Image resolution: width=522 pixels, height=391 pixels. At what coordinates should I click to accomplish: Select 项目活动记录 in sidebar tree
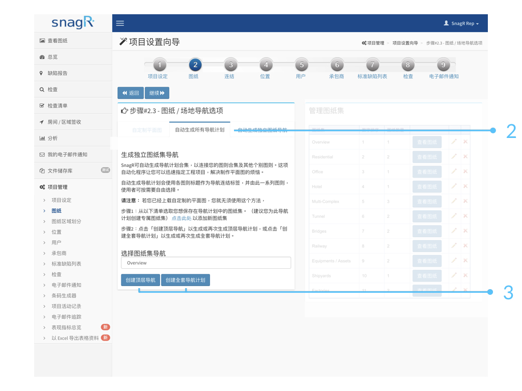click(66, 306)
